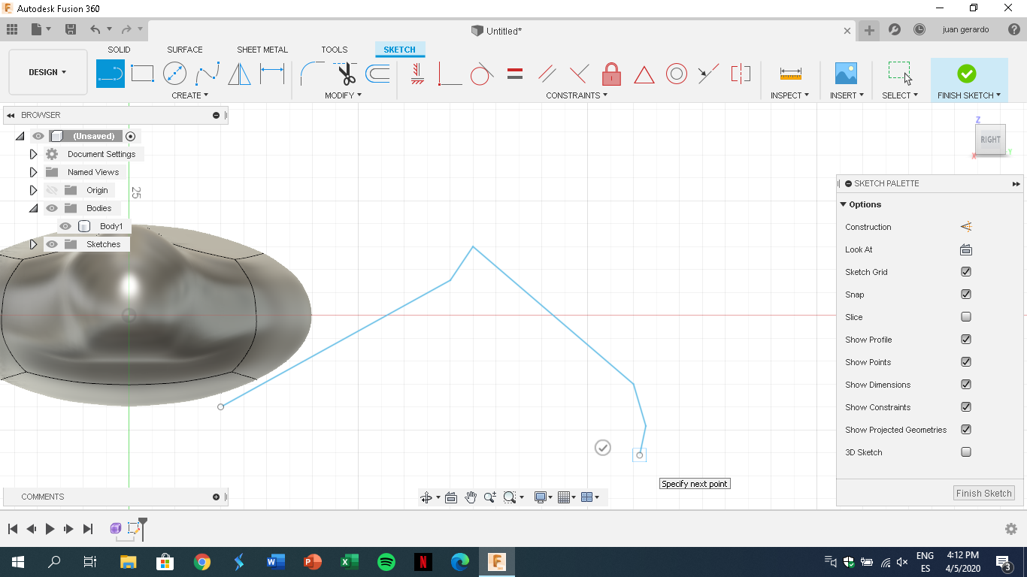Activate the Rectangle tool
1027x577 pixels.
[141, 73]
